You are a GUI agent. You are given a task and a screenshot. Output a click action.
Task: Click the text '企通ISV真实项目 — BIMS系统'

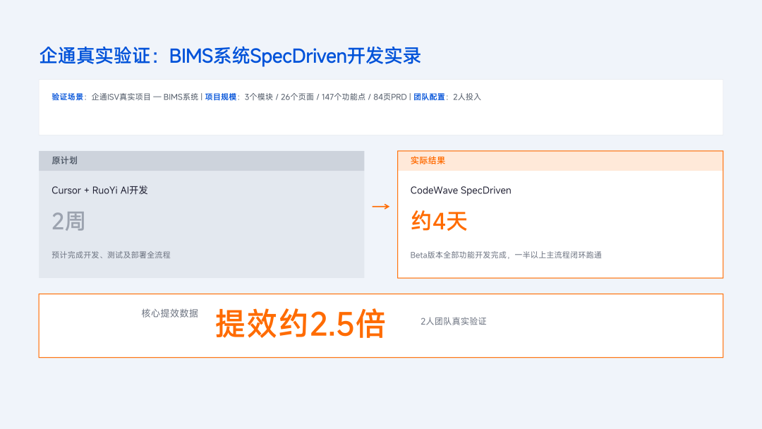145,97
